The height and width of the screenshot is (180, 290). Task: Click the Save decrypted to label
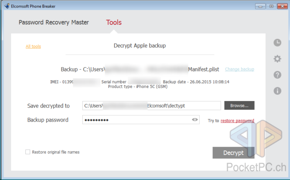click(48, 106)
